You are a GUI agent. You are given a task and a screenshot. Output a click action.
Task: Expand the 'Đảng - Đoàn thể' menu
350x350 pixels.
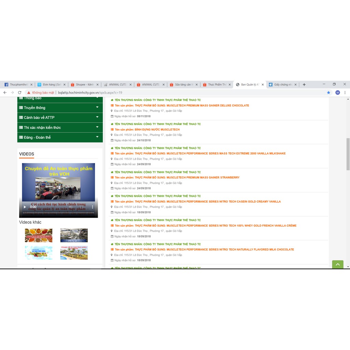(60, 137)
